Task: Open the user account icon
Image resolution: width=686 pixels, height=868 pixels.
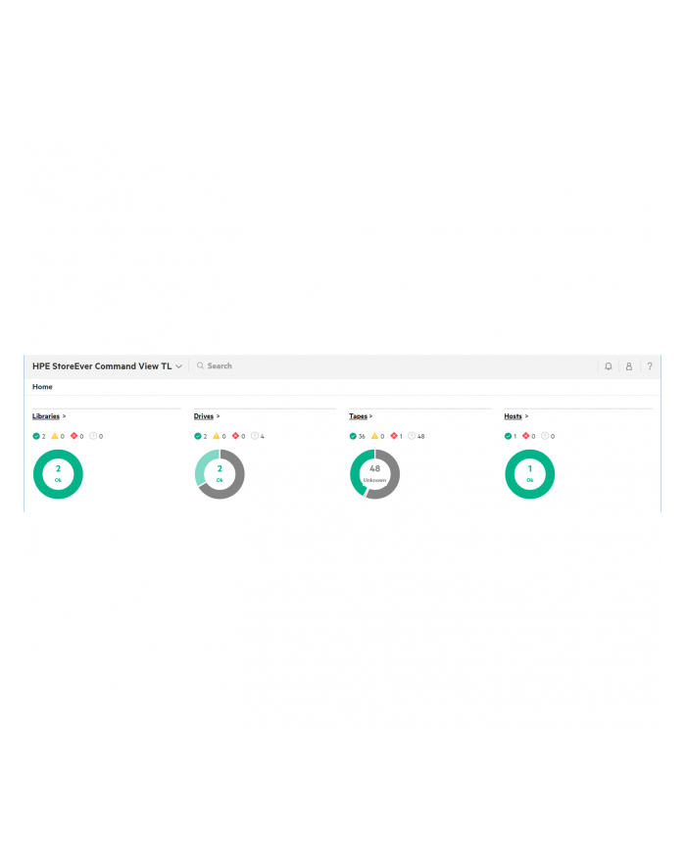Action: tap(628, 366)
